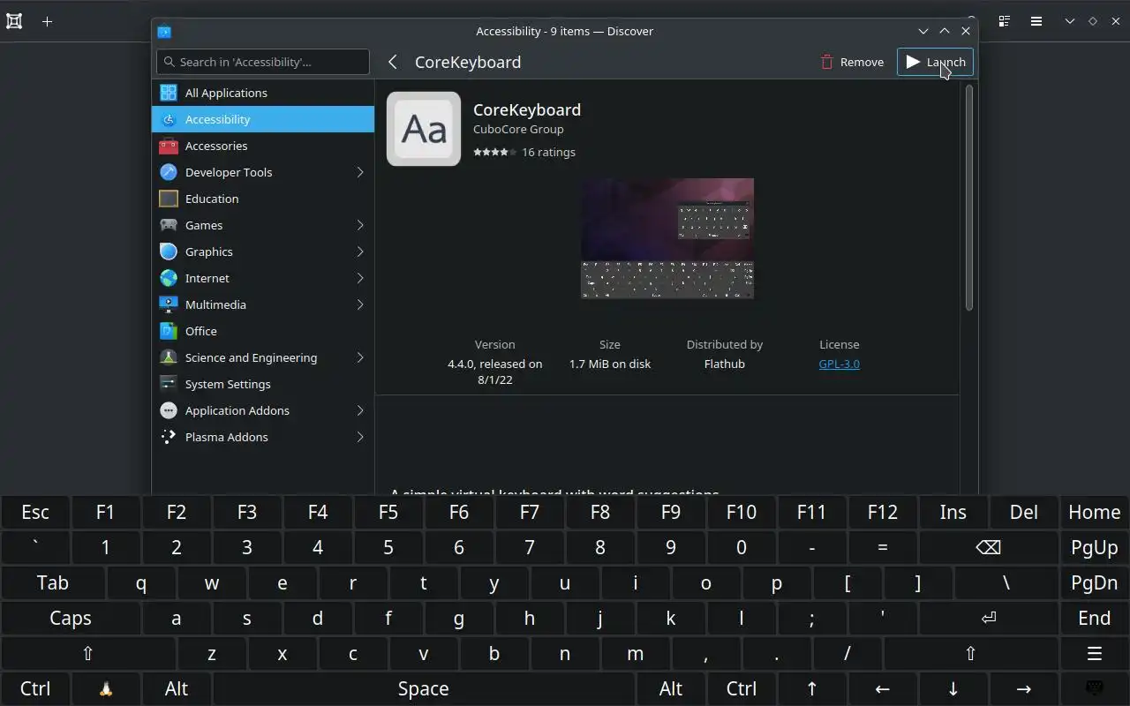Click the down arrow key

click(953, 688)
